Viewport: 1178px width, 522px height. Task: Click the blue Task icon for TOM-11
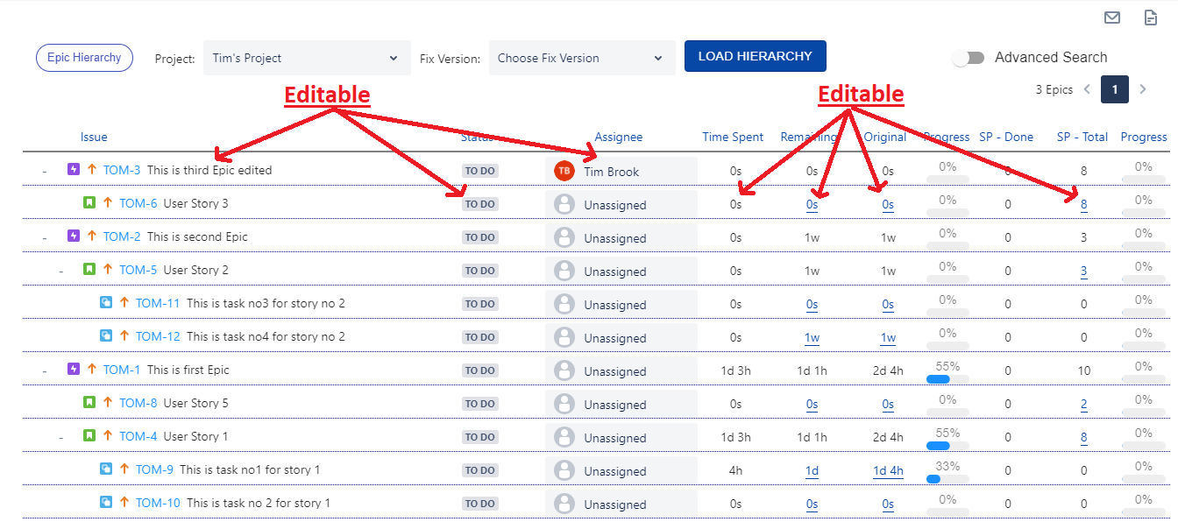[106, 303]
